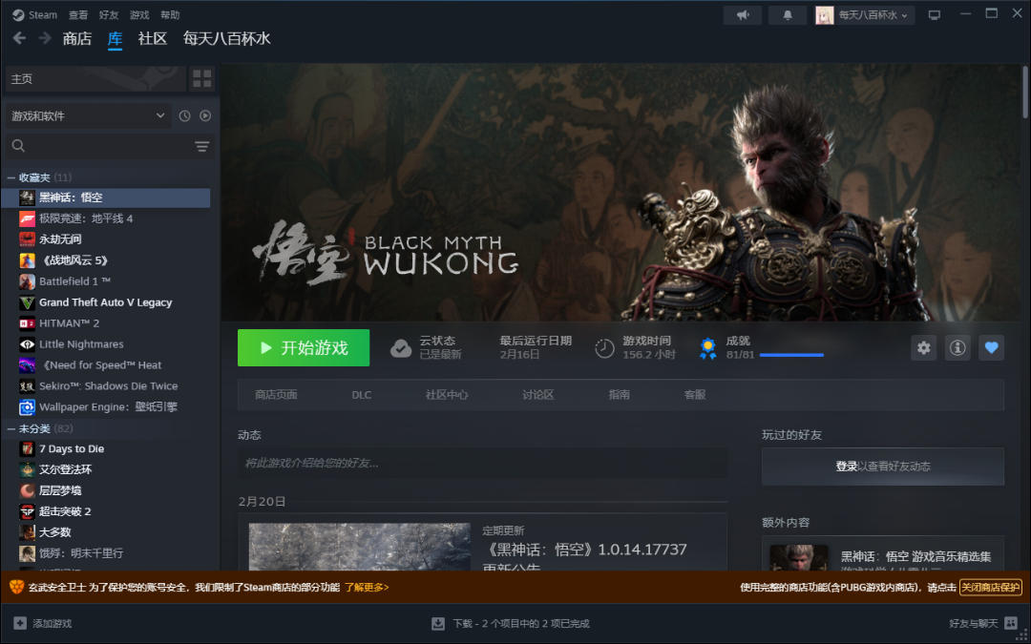Select Need for Speed Heat
The image size is (1031, 644).
(x=106, y=364)
